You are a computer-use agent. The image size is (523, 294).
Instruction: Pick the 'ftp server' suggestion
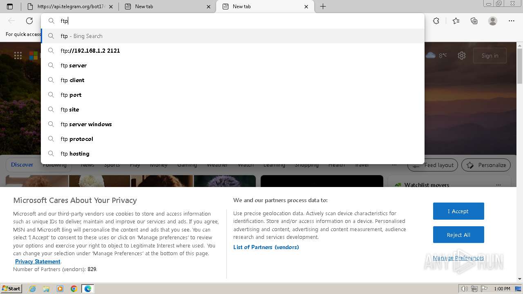click(233, 65)
